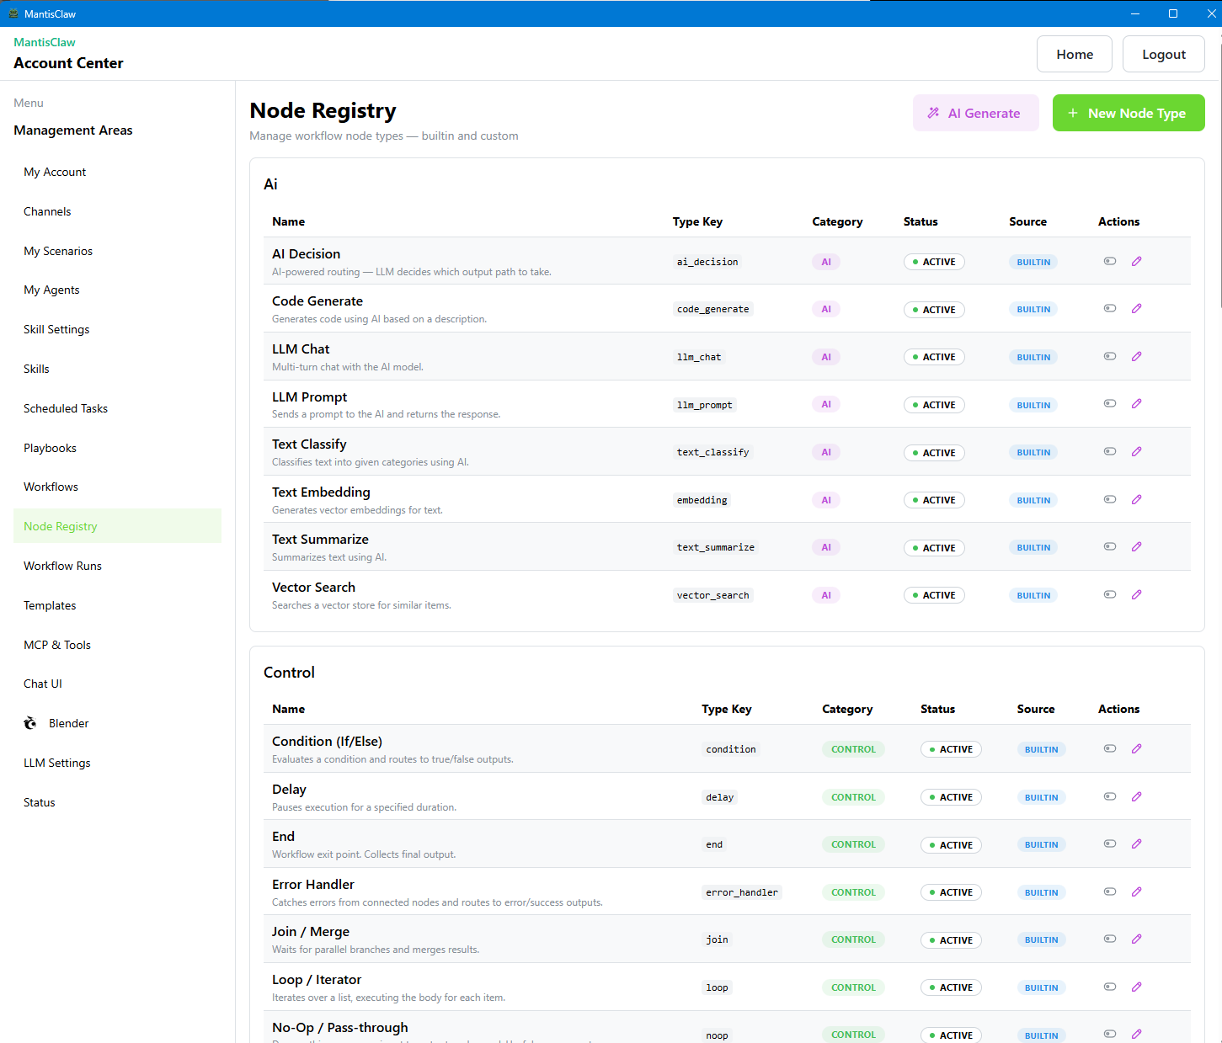The height and width of the screenshot is (1043, 1222).
Task: Edit the Error Handler node type
Action: pos(1137,891)
